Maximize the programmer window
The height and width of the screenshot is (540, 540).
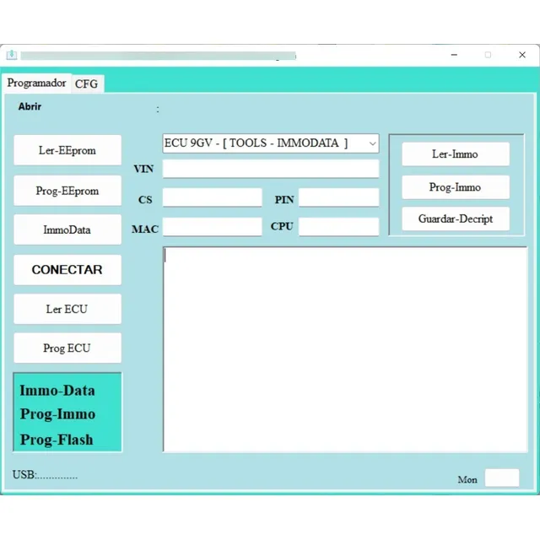pyautogui.click(x=488, y=55)
